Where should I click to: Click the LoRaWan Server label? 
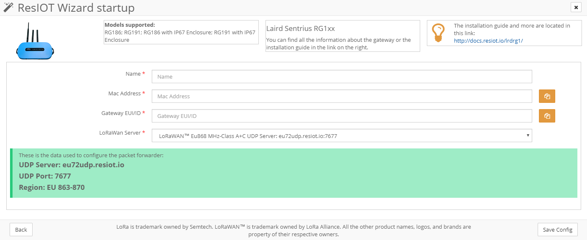click(x=120, y=133)
